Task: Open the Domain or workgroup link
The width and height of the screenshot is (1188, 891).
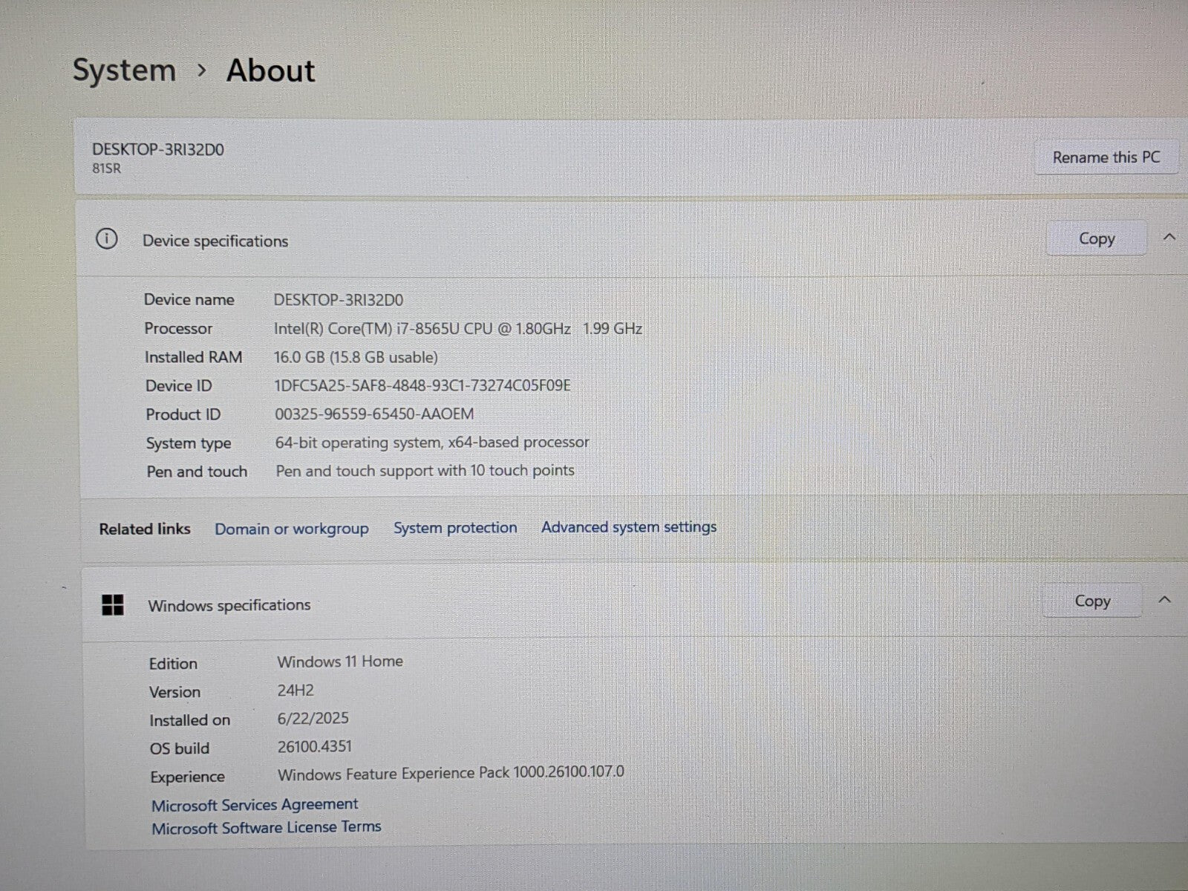Action: pyautogui.click(x=291, y=529)
